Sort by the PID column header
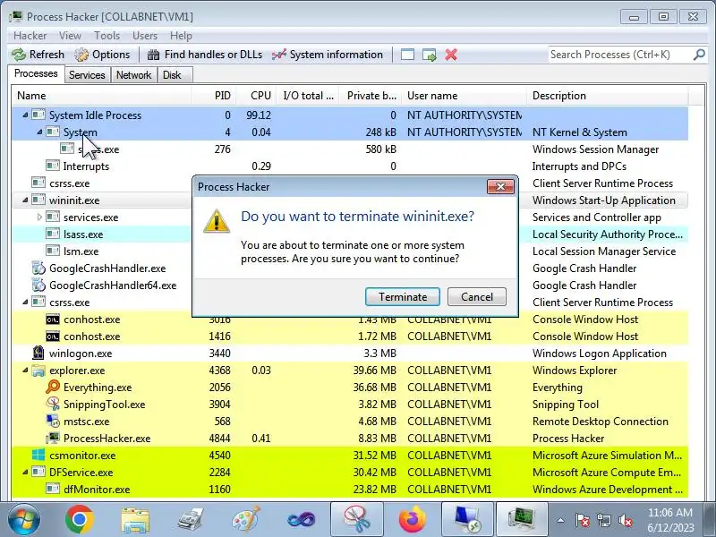 [213, 96]
